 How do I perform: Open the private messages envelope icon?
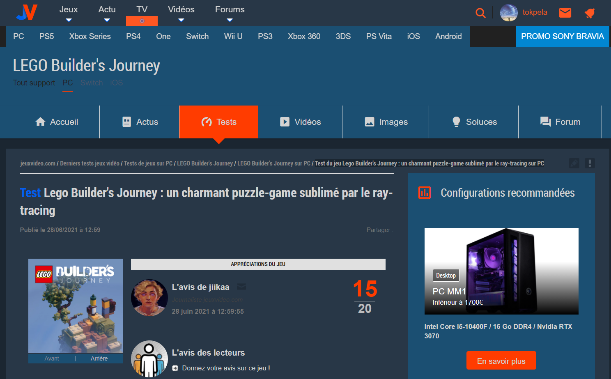pos(565,13)
